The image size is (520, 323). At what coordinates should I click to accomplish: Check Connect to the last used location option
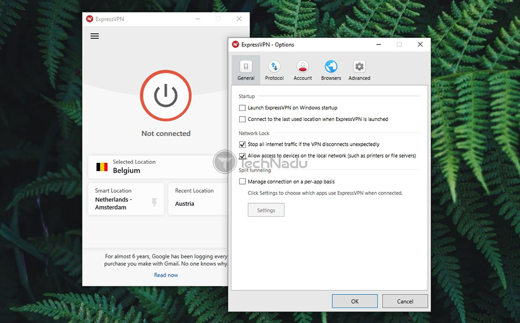[242, 119]
